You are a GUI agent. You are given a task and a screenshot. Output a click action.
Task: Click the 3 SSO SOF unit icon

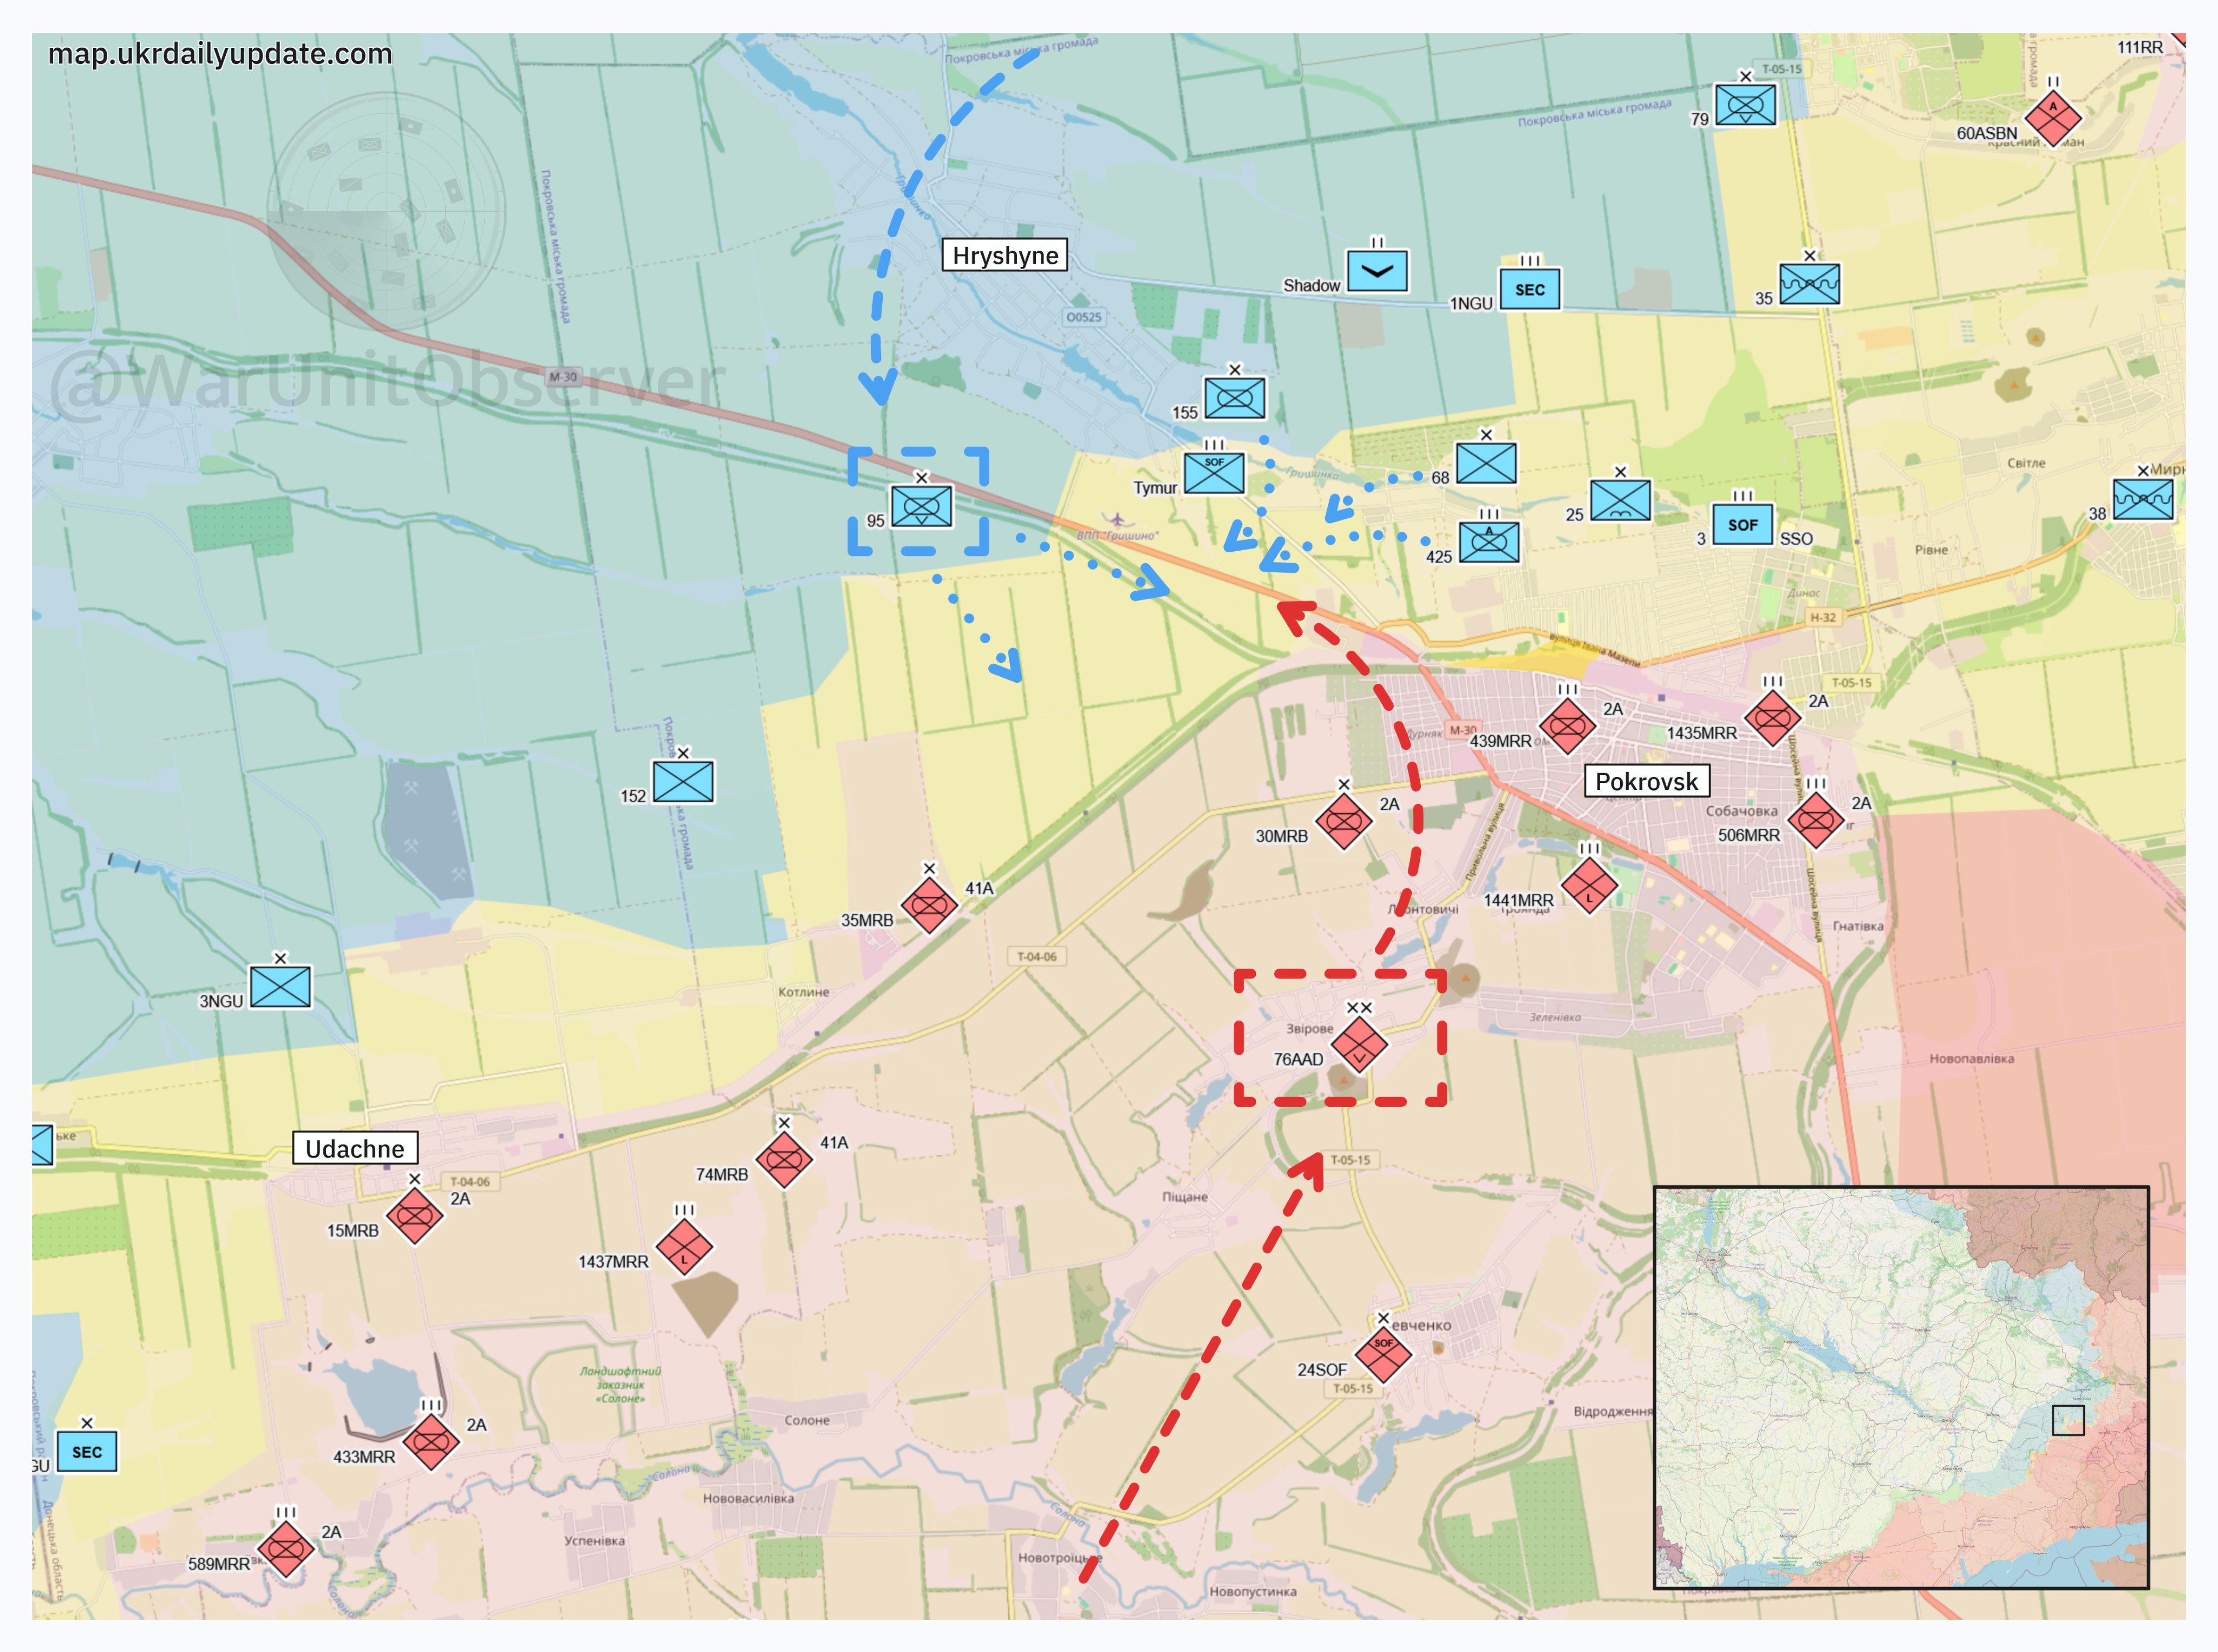[1742, 524]
